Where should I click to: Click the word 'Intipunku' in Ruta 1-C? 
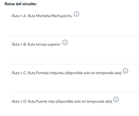point(57,73)
